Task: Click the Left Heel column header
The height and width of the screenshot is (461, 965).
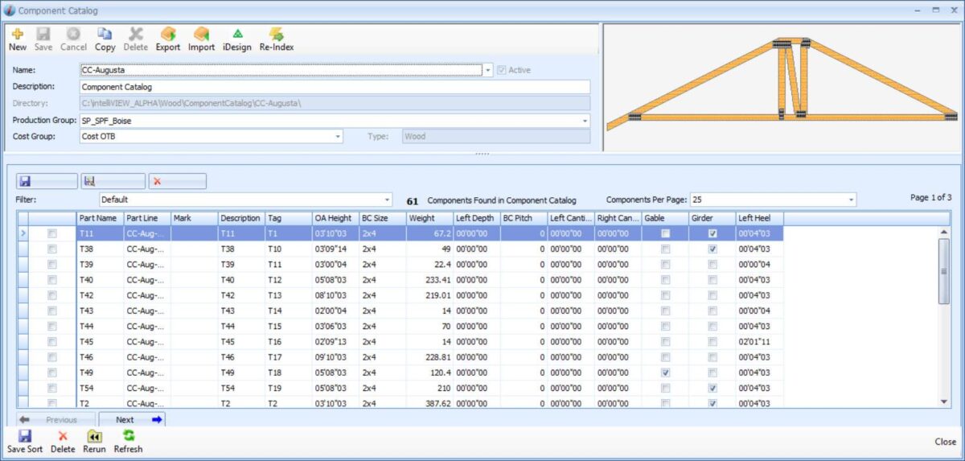Action: [x=759, y=218]
